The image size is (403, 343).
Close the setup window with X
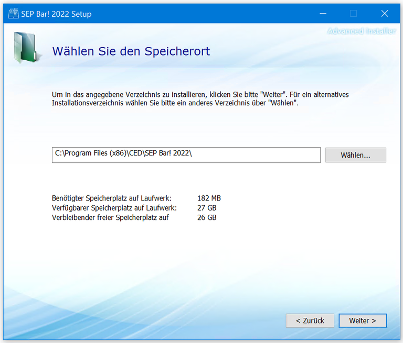point(385,13)
